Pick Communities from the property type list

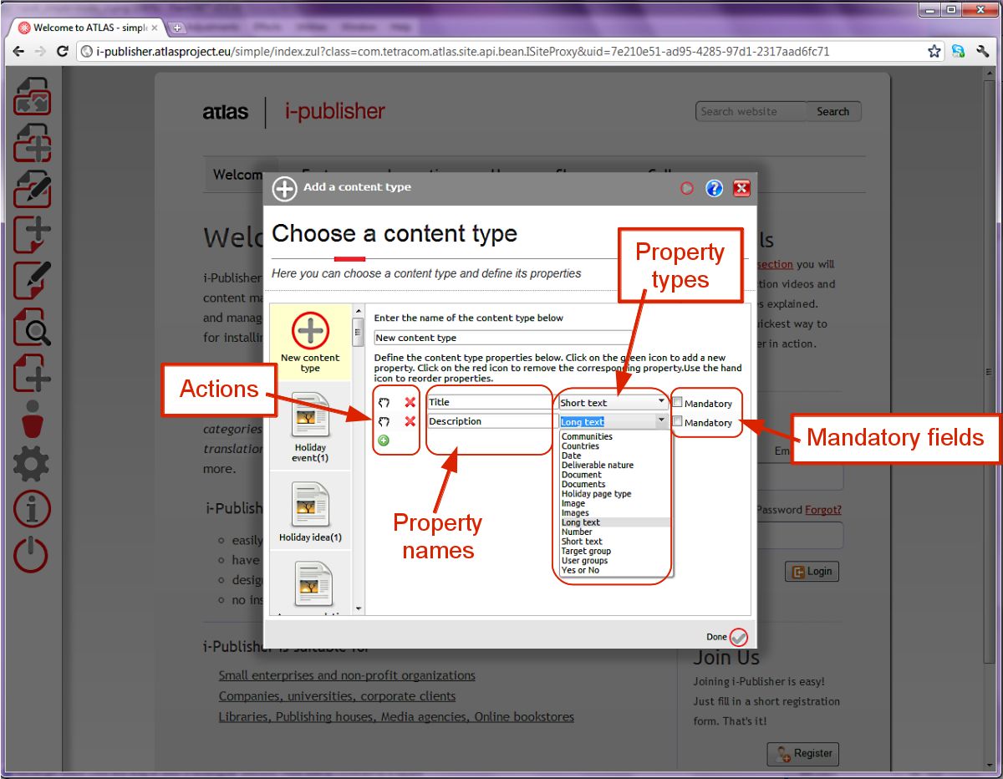tap(587, 436)
